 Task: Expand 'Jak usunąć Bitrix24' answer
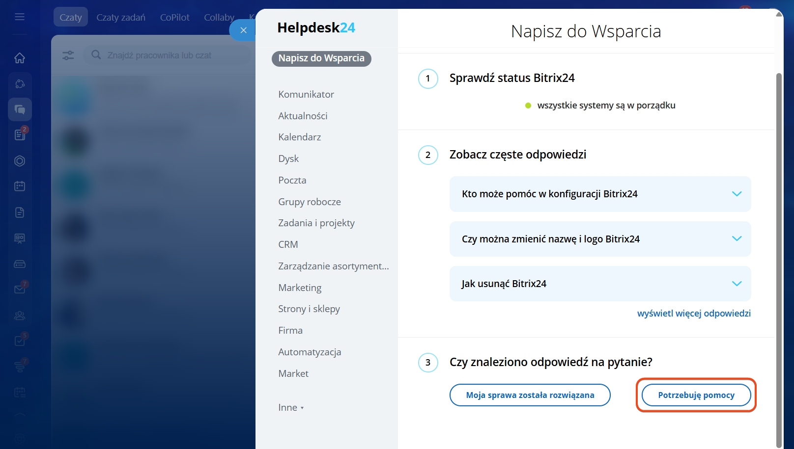point(600,284)
